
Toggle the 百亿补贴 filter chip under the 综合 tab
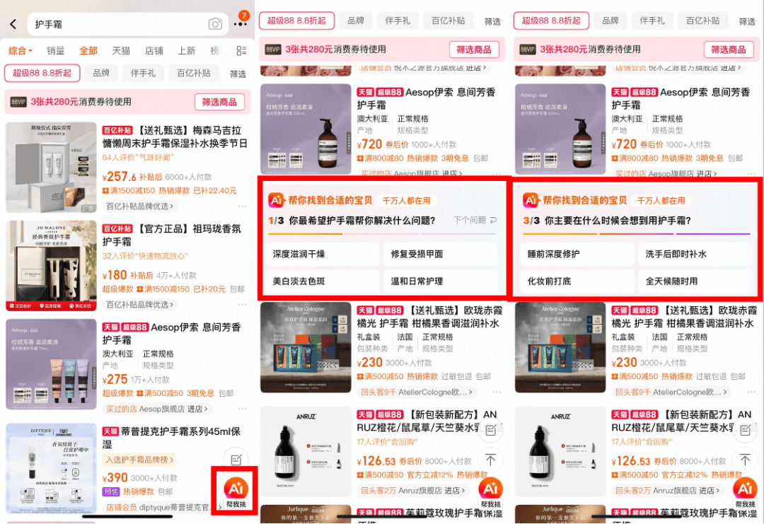click(x=192, y=73)
